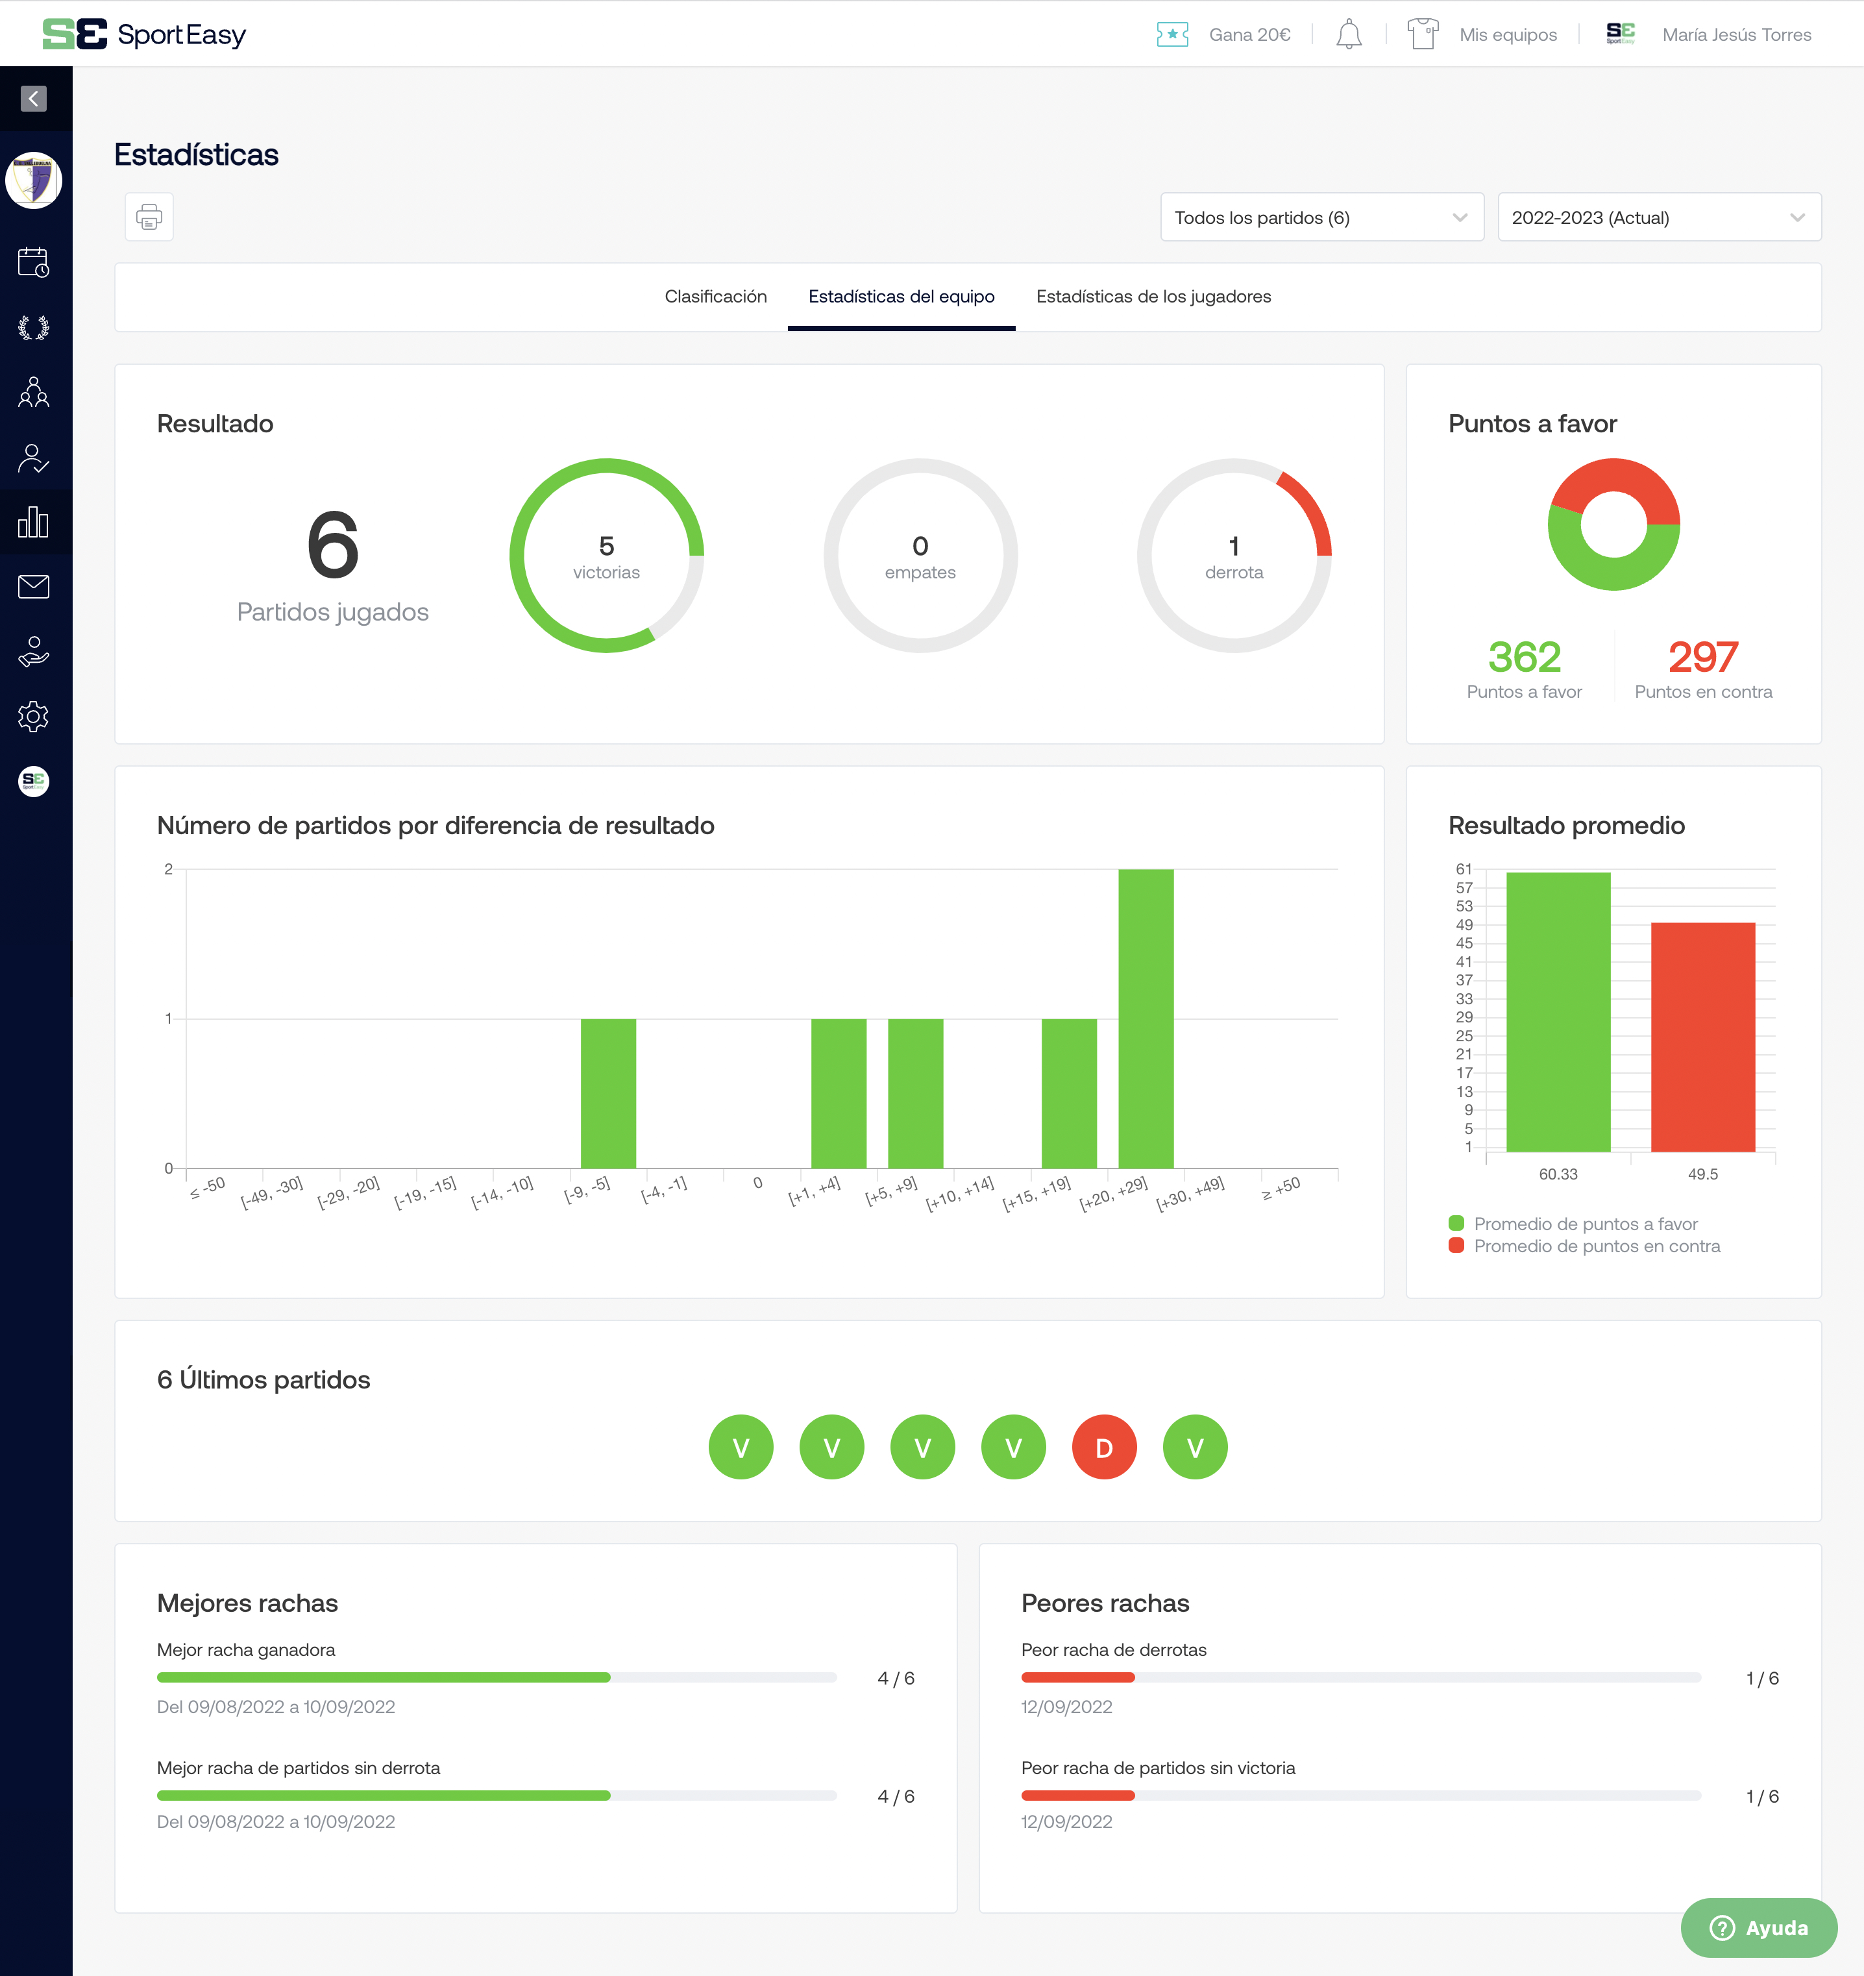Expand the Todos los partidos (6) dropdown

coord(1321,217)
